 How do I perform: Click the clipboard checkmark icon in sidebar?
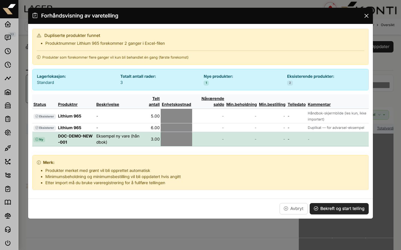pyautogui.click(x=8, y=189)
